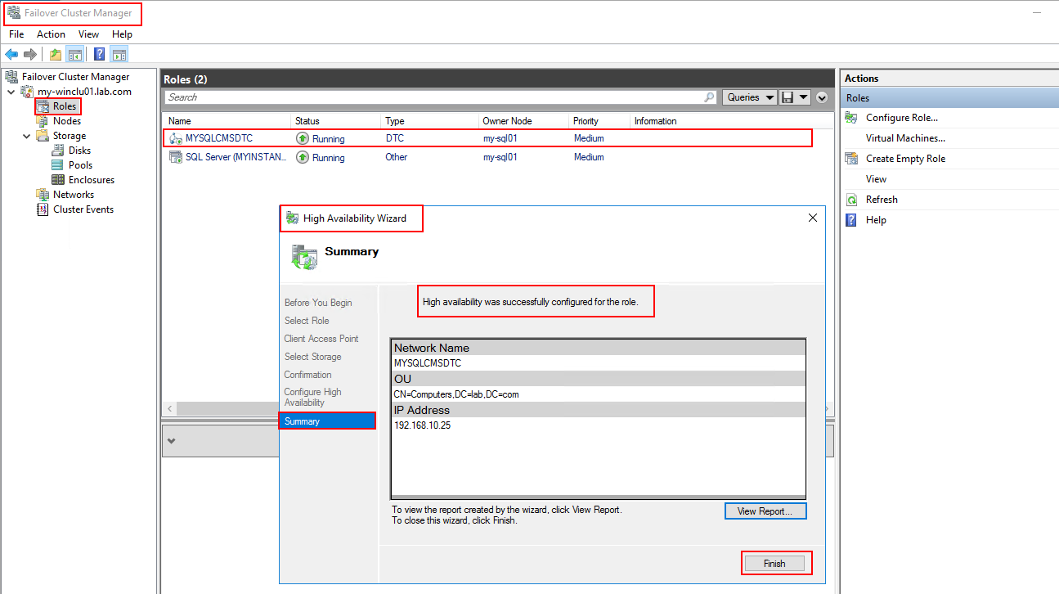The height and width of the screenshot is (594, 1059).
Task: Open the Networks tree item
Action: click(x=74, y=195)
